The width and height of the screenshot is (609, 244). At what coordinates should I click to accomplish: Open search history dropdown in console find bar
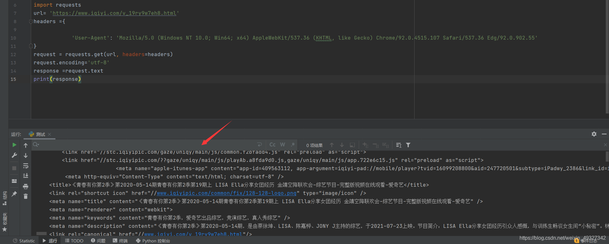tap(36, 145)
